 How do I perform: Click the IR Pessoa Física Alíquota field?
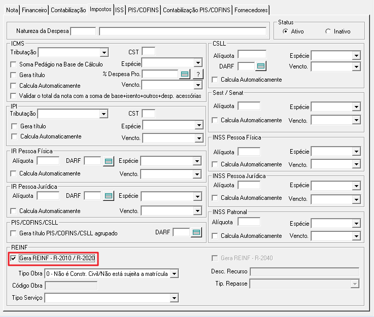coord(48,161)
